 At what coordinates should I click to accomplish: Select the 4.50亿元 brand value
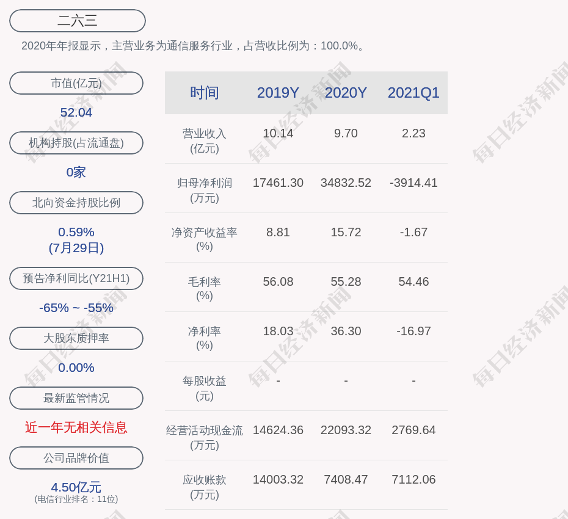tap(76, 487)
